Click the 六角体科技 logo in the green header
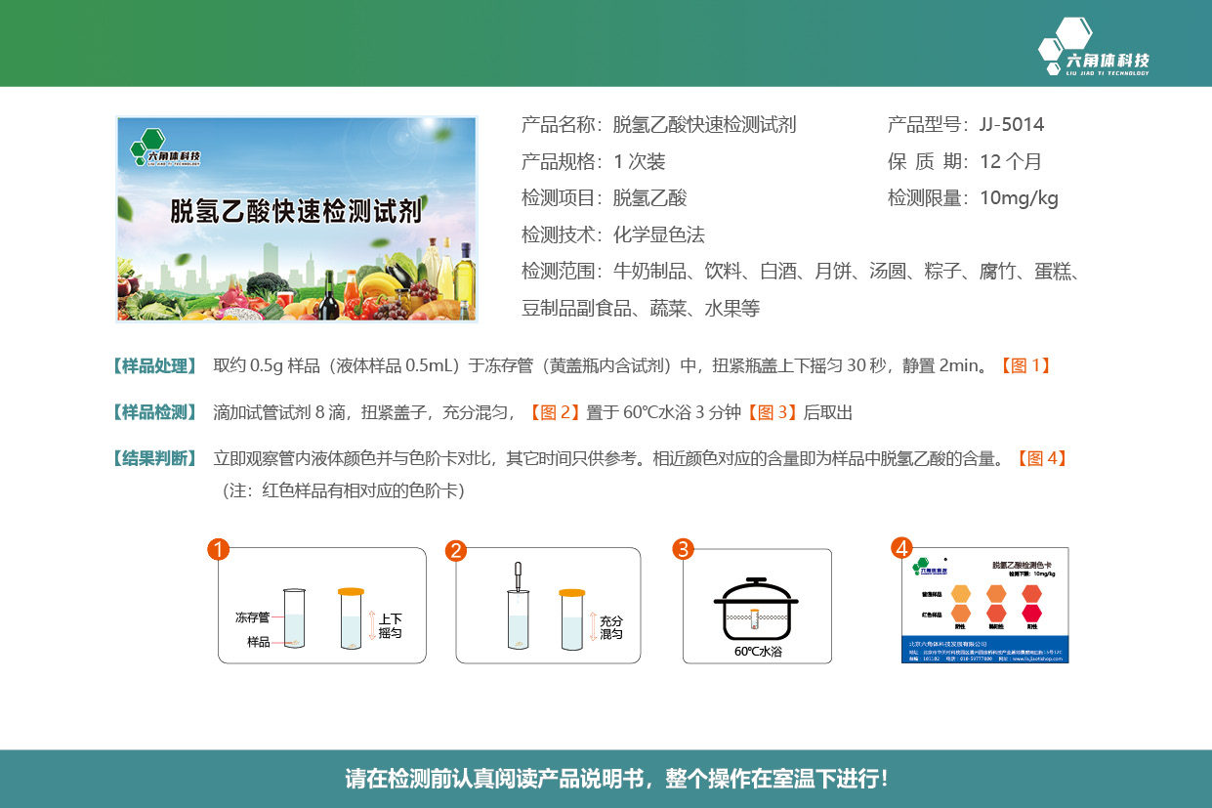The height and width of the screenshot is (808, 1212). tap(1094, 47)
